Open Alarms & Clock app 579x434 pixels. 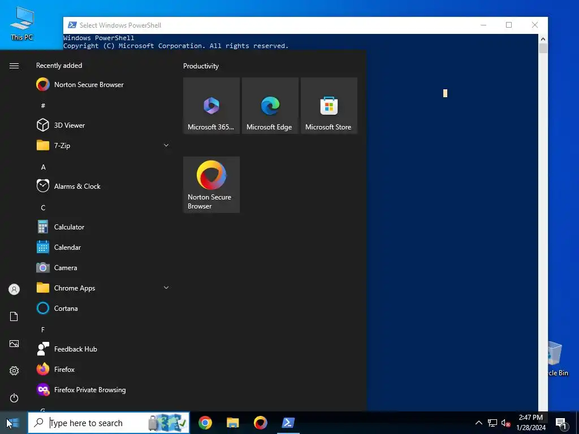(x=102, y=186)
